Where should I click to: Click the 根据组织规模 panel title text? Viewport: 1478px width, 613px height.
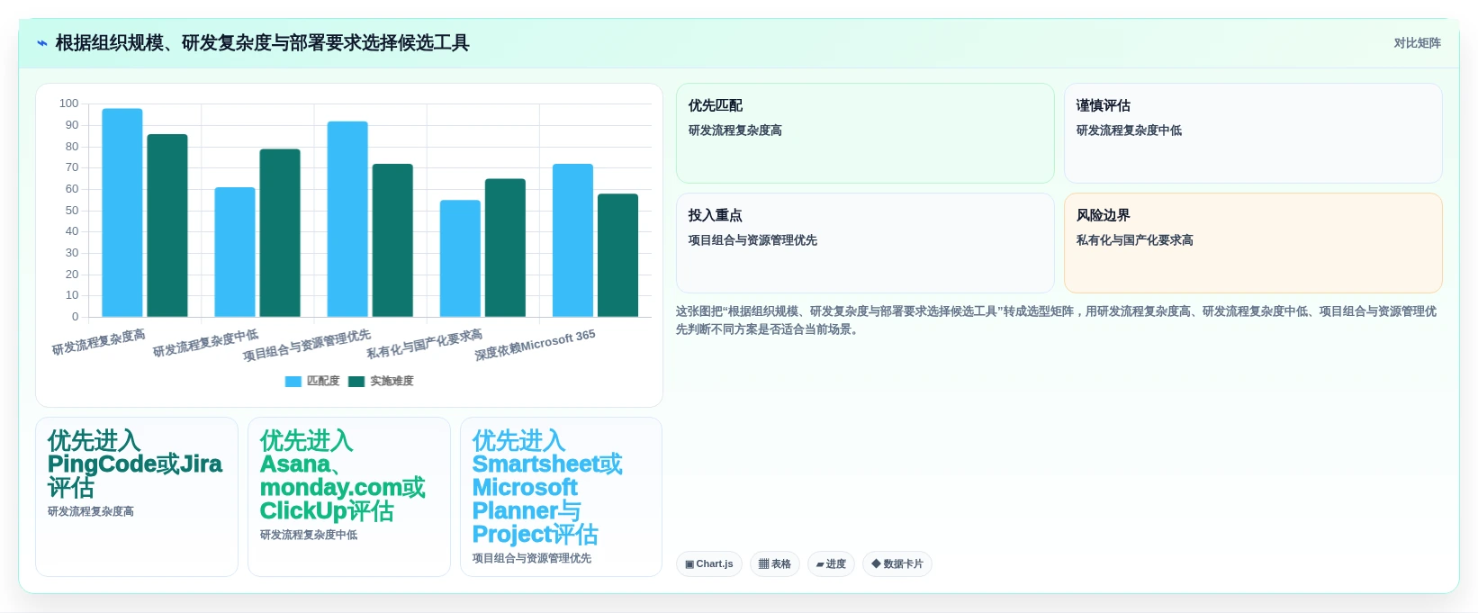coord(262,43)
